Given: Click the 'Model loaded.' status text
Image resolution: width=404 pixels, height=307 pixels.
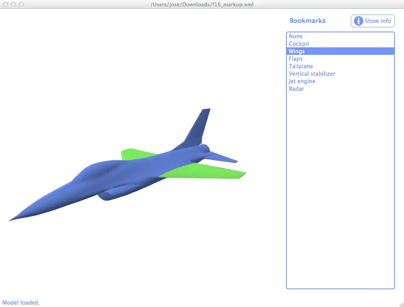Looking at the screenshot, I should pyautogui.click(x=21, y=302).
